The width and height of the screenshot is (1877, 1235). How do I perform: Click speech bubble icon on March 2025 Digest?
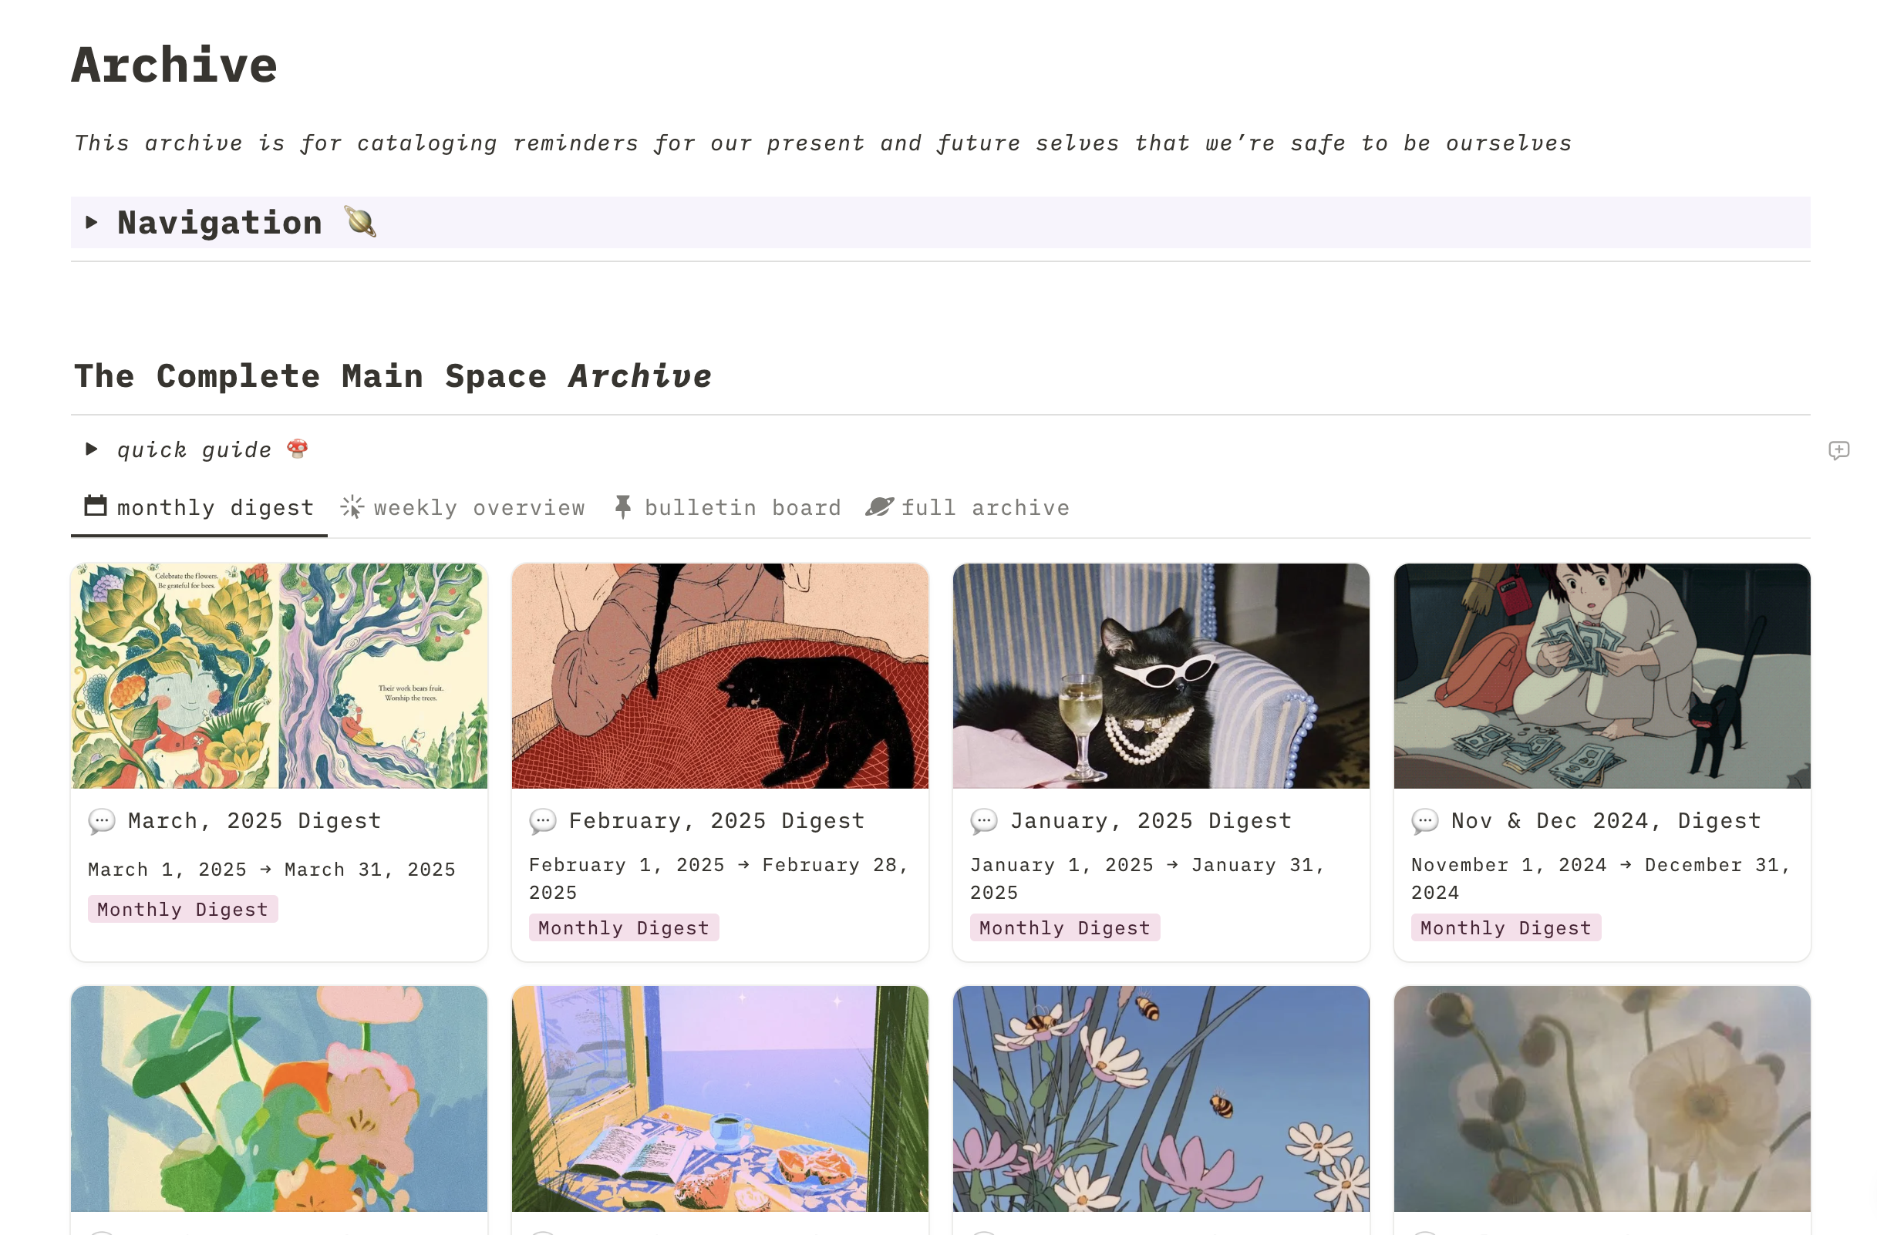(x=102, y=822)
